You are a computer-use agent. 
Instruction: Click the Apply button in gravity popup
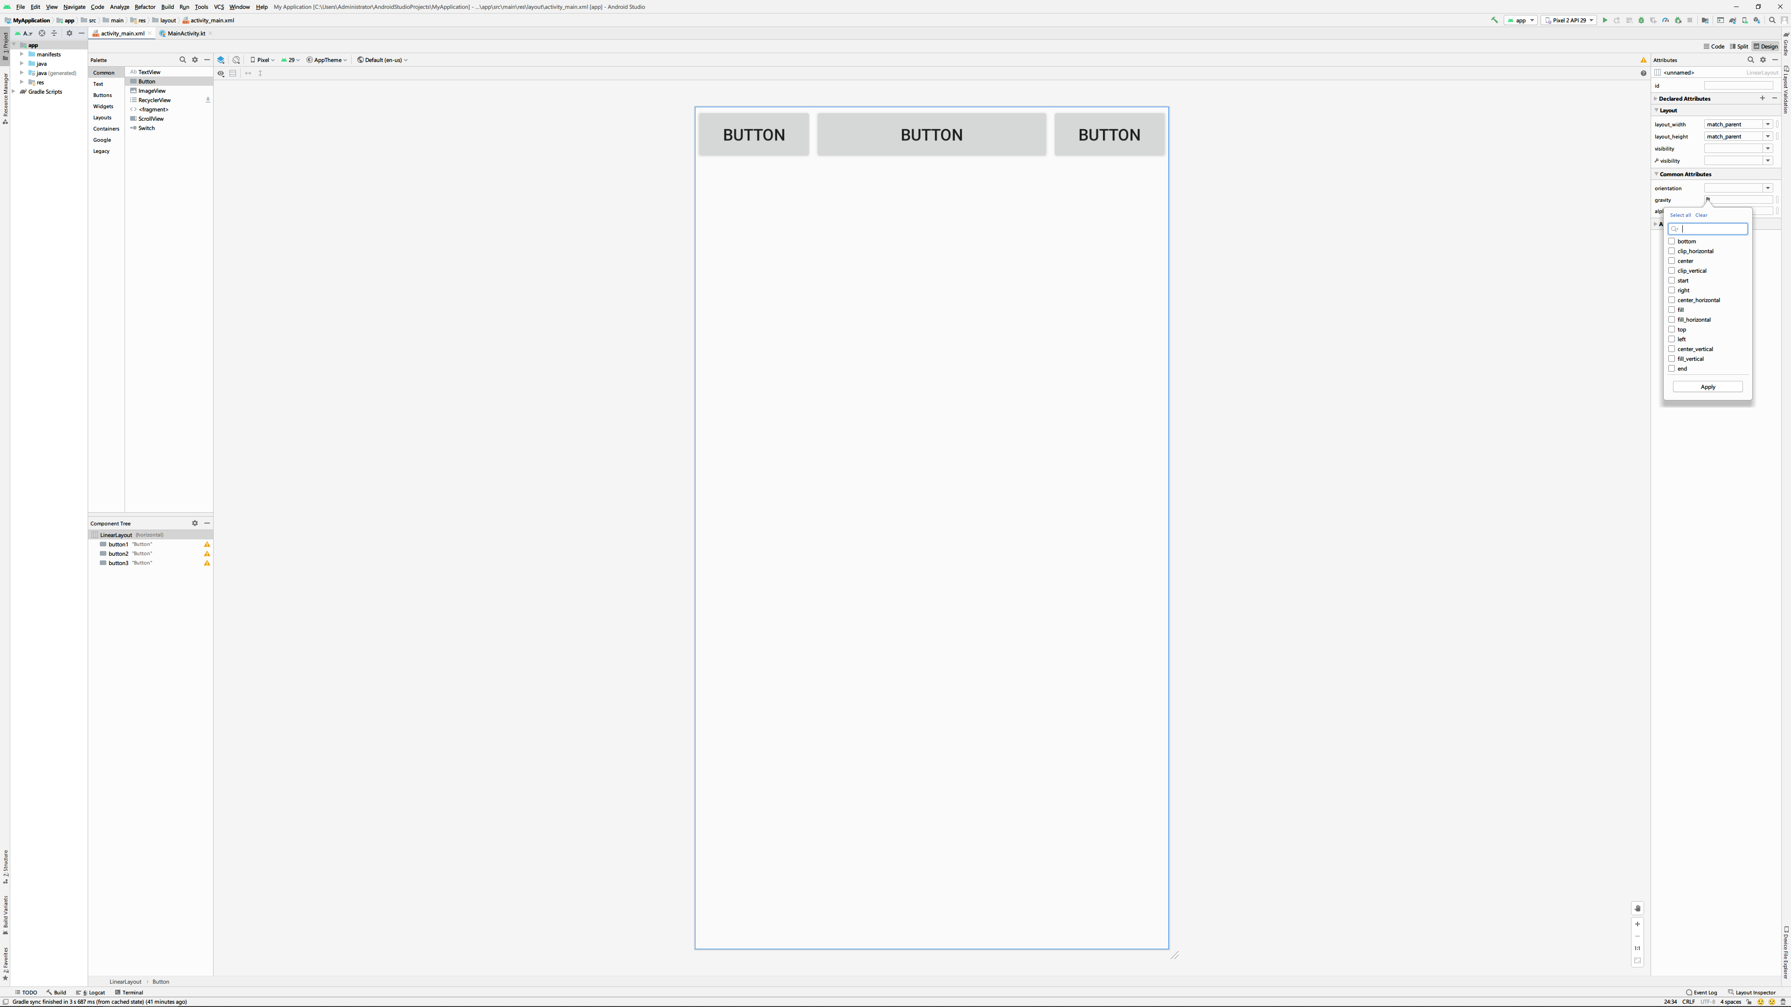tap(1708, 387)
